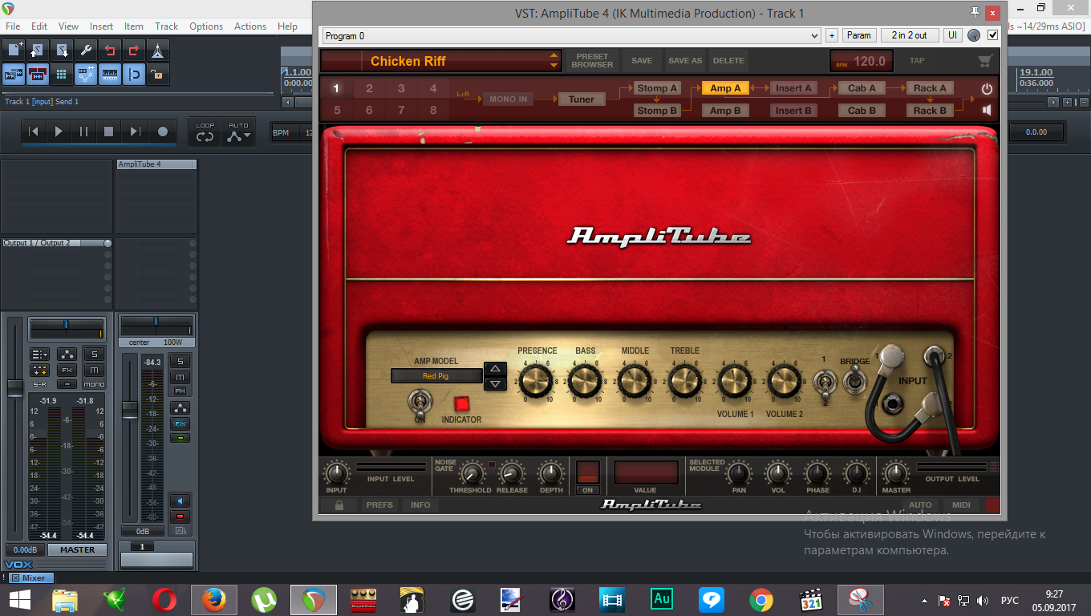The height and width of the screenshot is (616, 1091).
Task: Click the Param button in VST window
Action: coord(858,35)
